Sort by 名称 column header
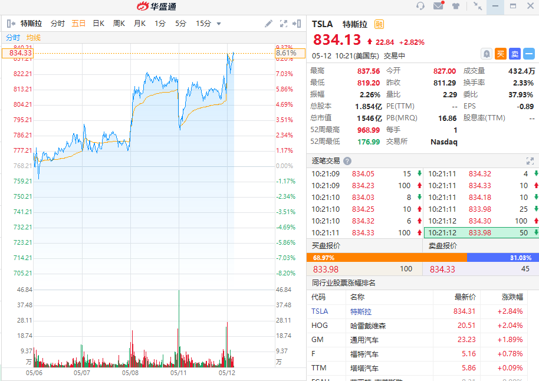 pos(357,297)
